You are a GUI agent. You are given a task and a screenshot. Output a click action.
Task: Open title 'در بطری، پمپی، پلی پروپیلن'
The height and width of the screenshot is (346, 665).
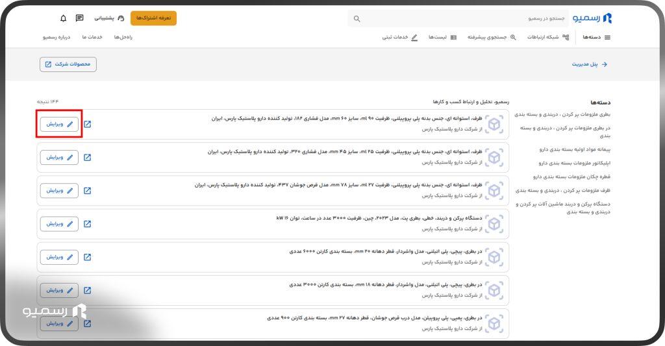[x=375, y=317]
